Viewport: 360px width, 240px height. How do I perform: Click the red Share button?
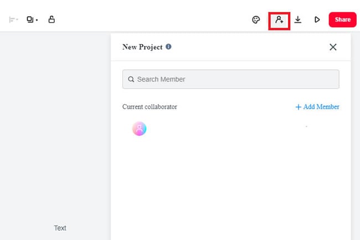(342, 20)
